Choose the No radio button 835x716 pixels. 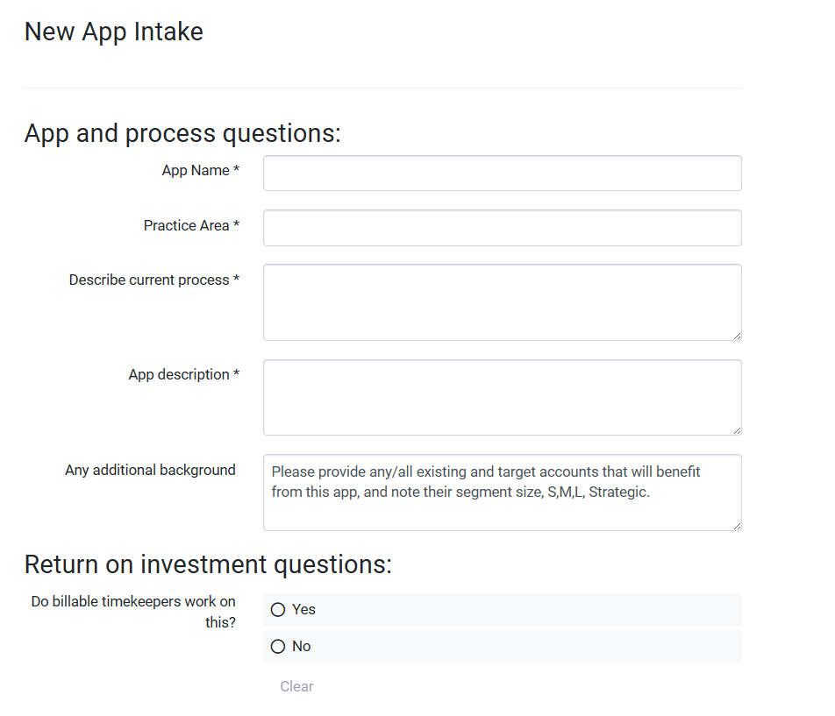[x=278, y=646]
